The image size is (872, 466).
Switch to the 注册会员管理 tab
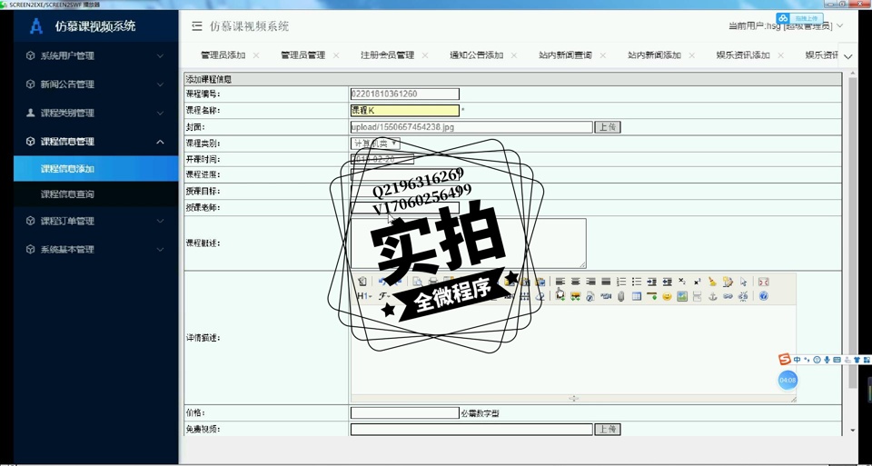pyautogui.click(x=387, y=55)
